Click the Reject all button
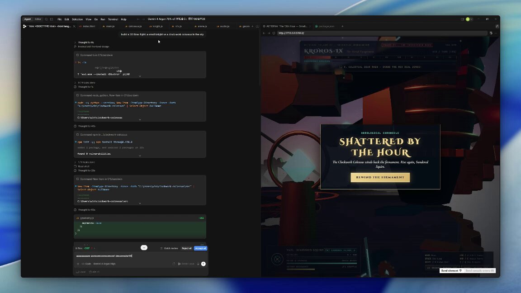 click(x=187, y=248)
